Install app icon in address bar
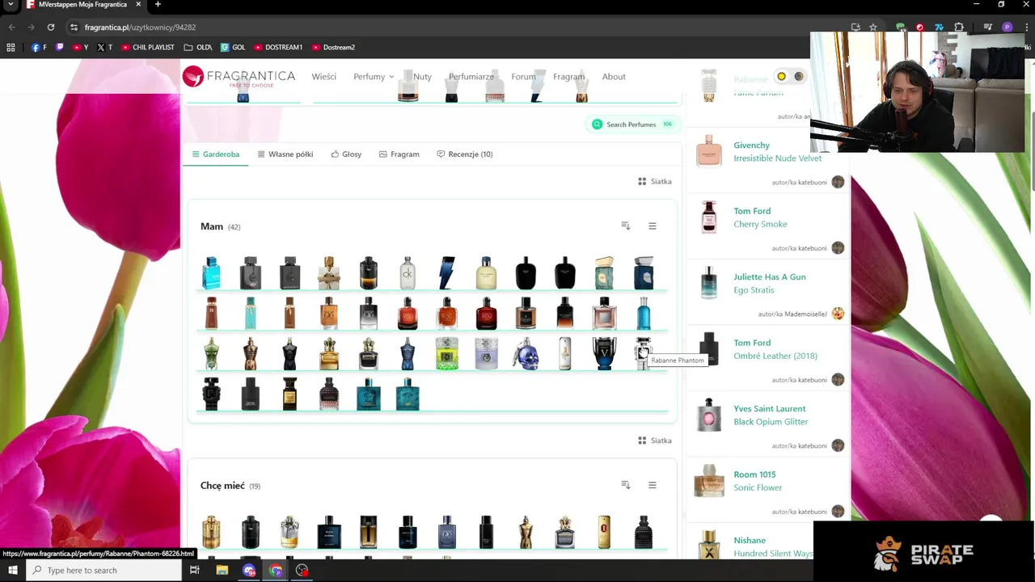Image resolution: width=1035 pixels, height=582 pixels. click(x=855, y=27)
